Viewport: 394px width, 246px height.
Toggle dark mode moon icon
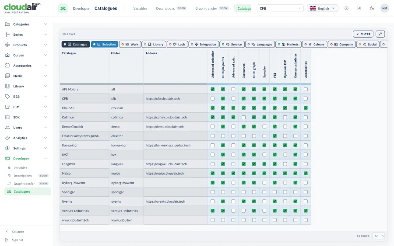click(372, 8)
